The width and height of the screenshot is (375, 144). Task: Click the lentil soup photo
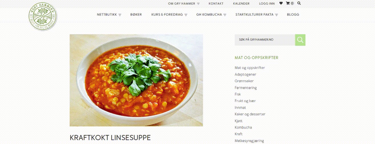click(x=136, y=80)
